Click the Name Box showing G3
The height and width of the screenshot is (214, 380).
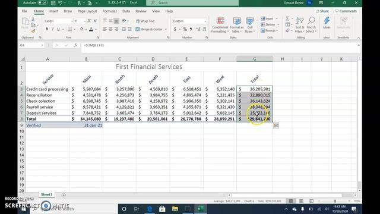pyautogui.click(x=31, y=45)
